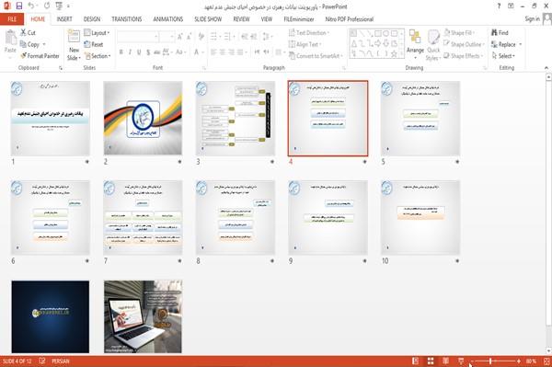Viewport: 552px width, 367px height.
Task: Start slide show from status bar icon
Action: point(461,361)
